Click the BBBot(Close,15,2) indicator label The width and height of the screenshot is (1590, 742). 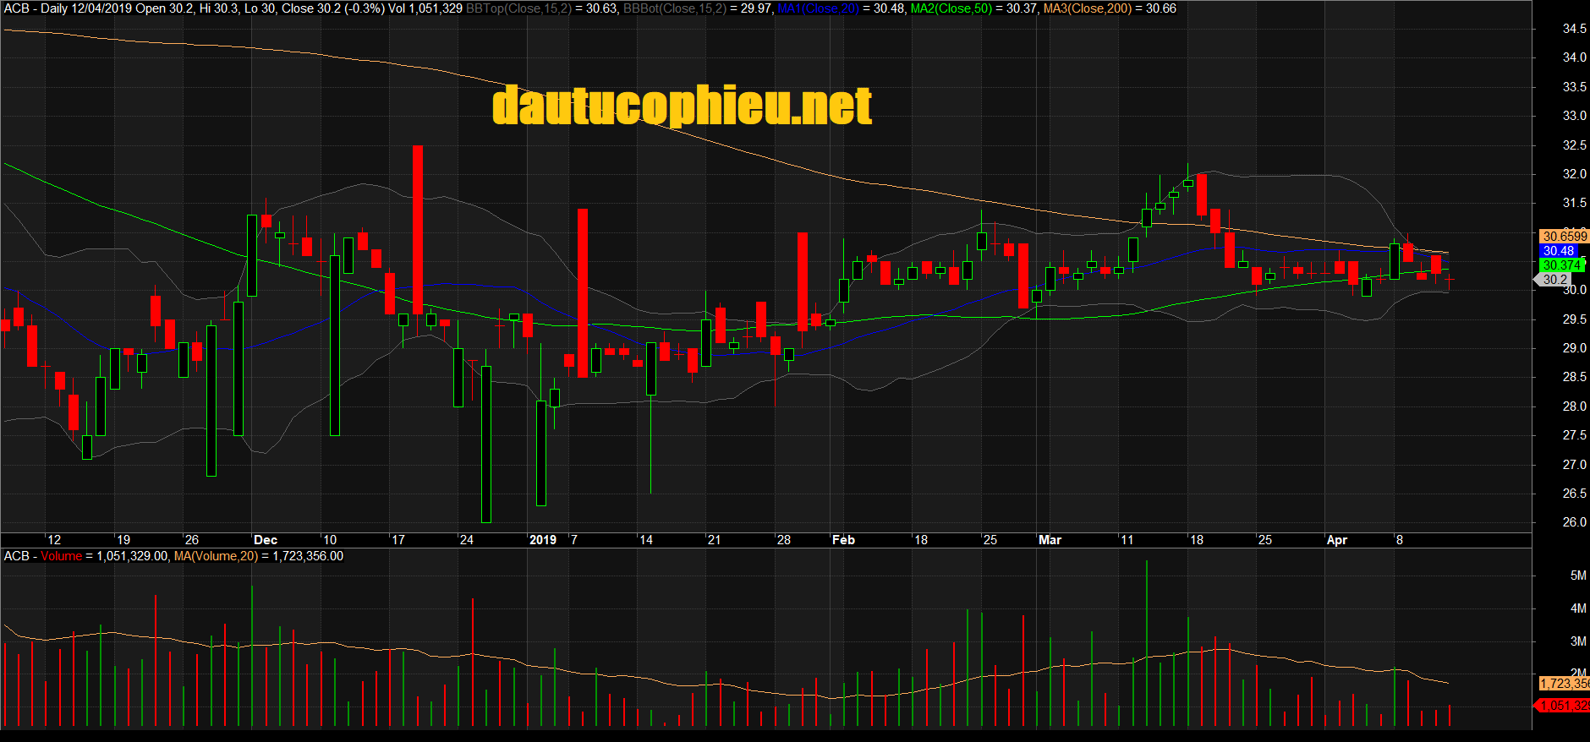(674, 8)
